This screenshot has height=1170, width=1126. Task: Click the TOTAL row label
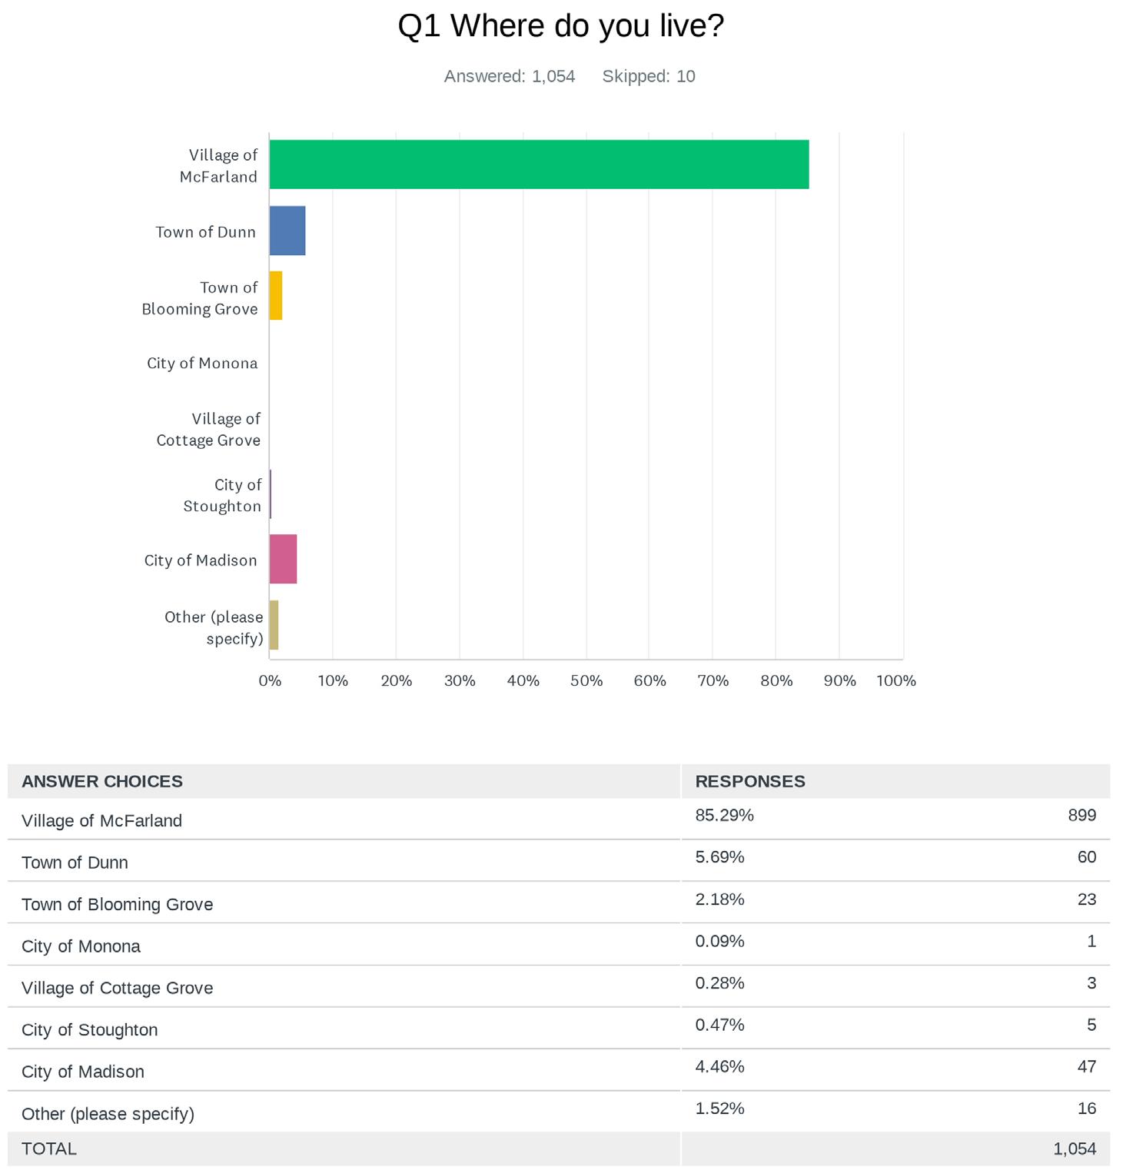[x=49, y=1148]
